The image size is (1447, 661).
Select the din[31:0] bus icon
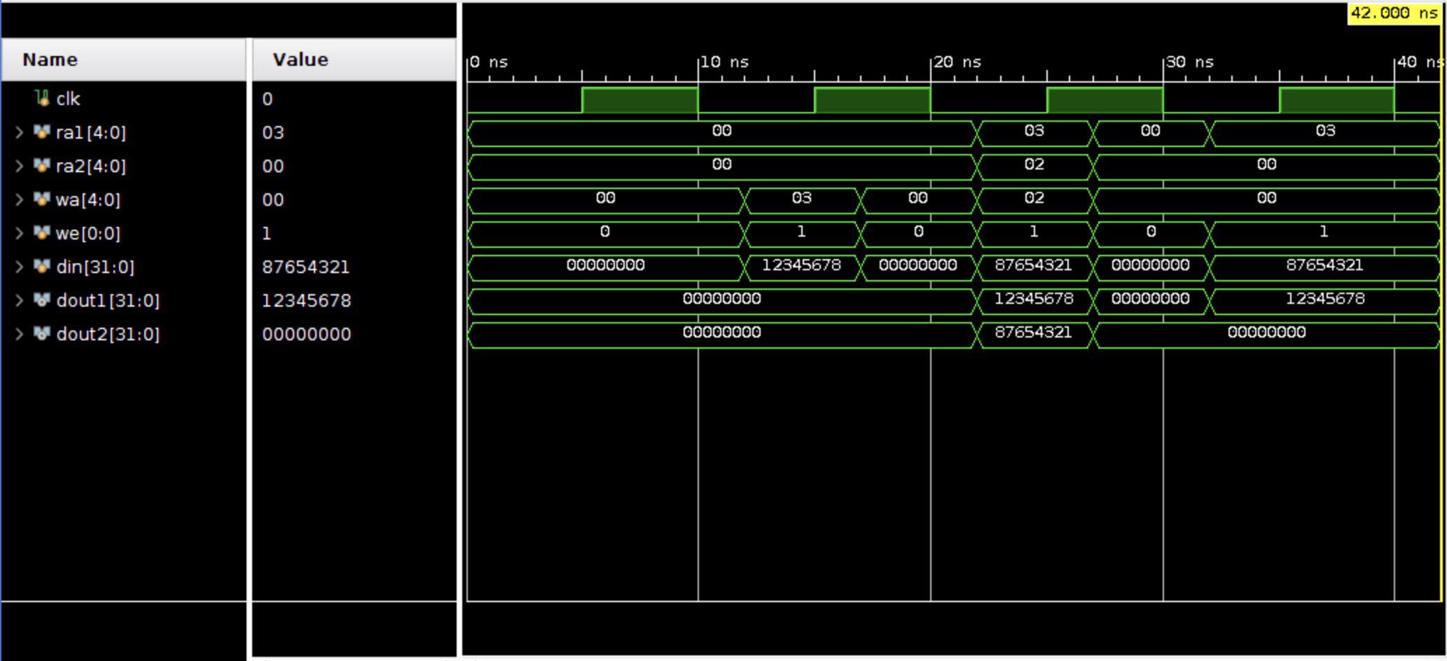pyautogui.click(x=42, y=266)
